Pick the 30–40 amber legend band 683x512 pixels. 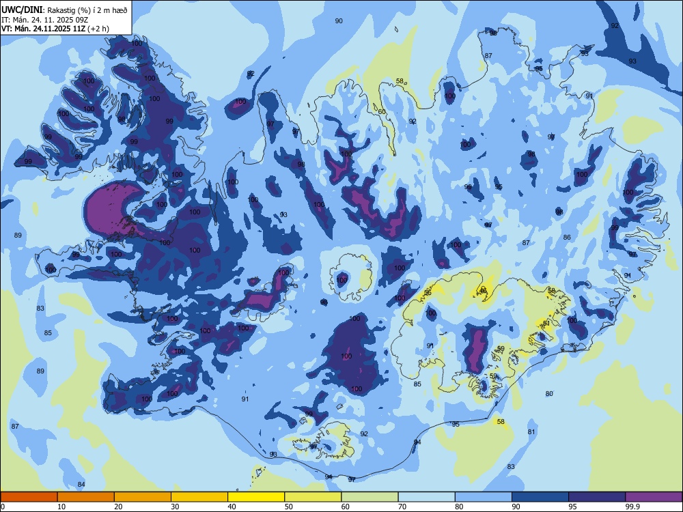199,497
